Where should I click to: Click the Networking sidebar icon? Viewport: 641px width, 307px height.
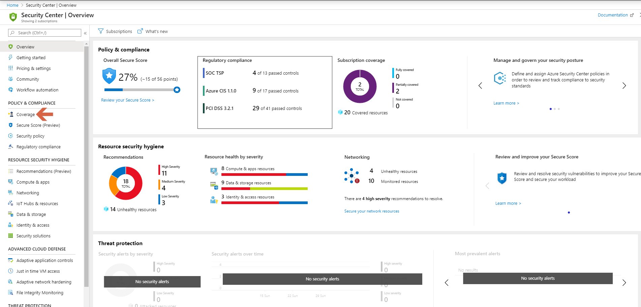point(10,193)
